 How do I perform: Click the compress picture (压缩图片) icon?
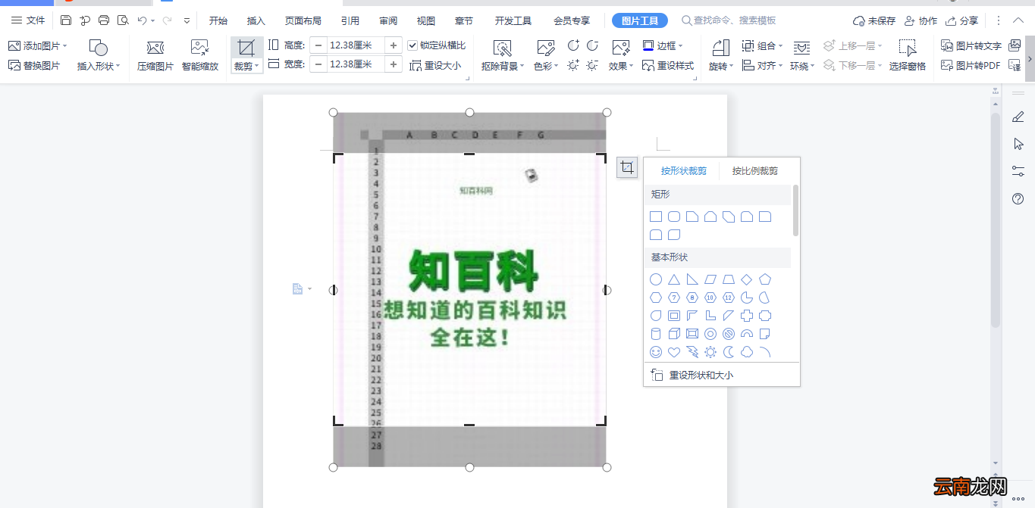point(155,48)
